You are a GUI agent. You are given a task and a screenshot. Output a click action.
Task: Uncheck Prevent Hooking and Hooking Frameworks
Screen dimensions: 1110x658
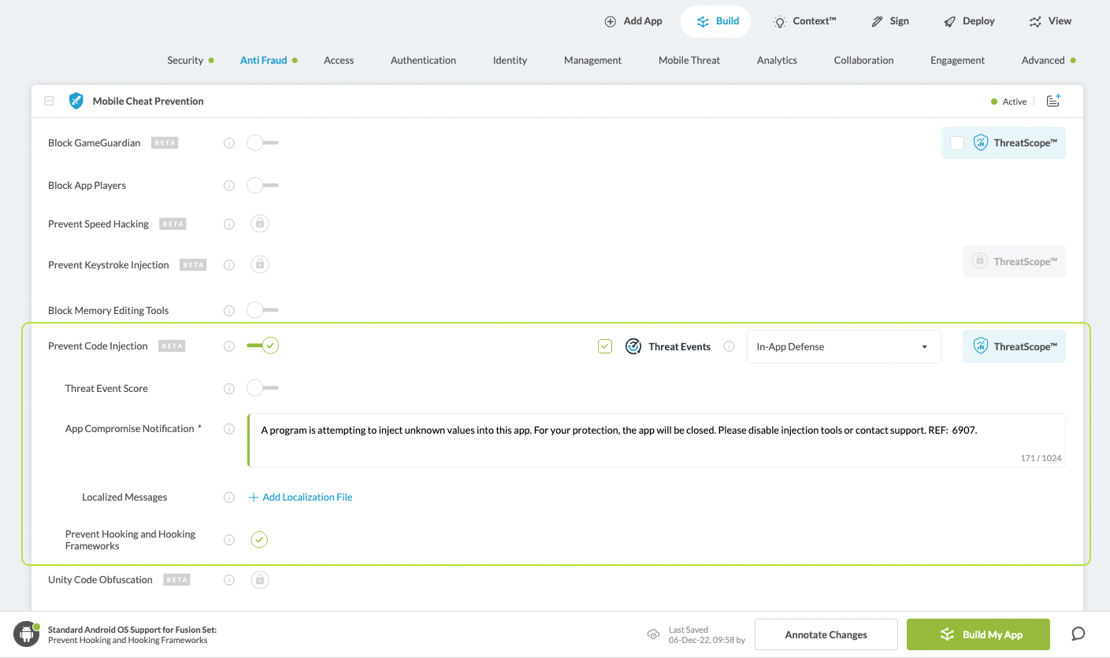[x=259, y=540]
